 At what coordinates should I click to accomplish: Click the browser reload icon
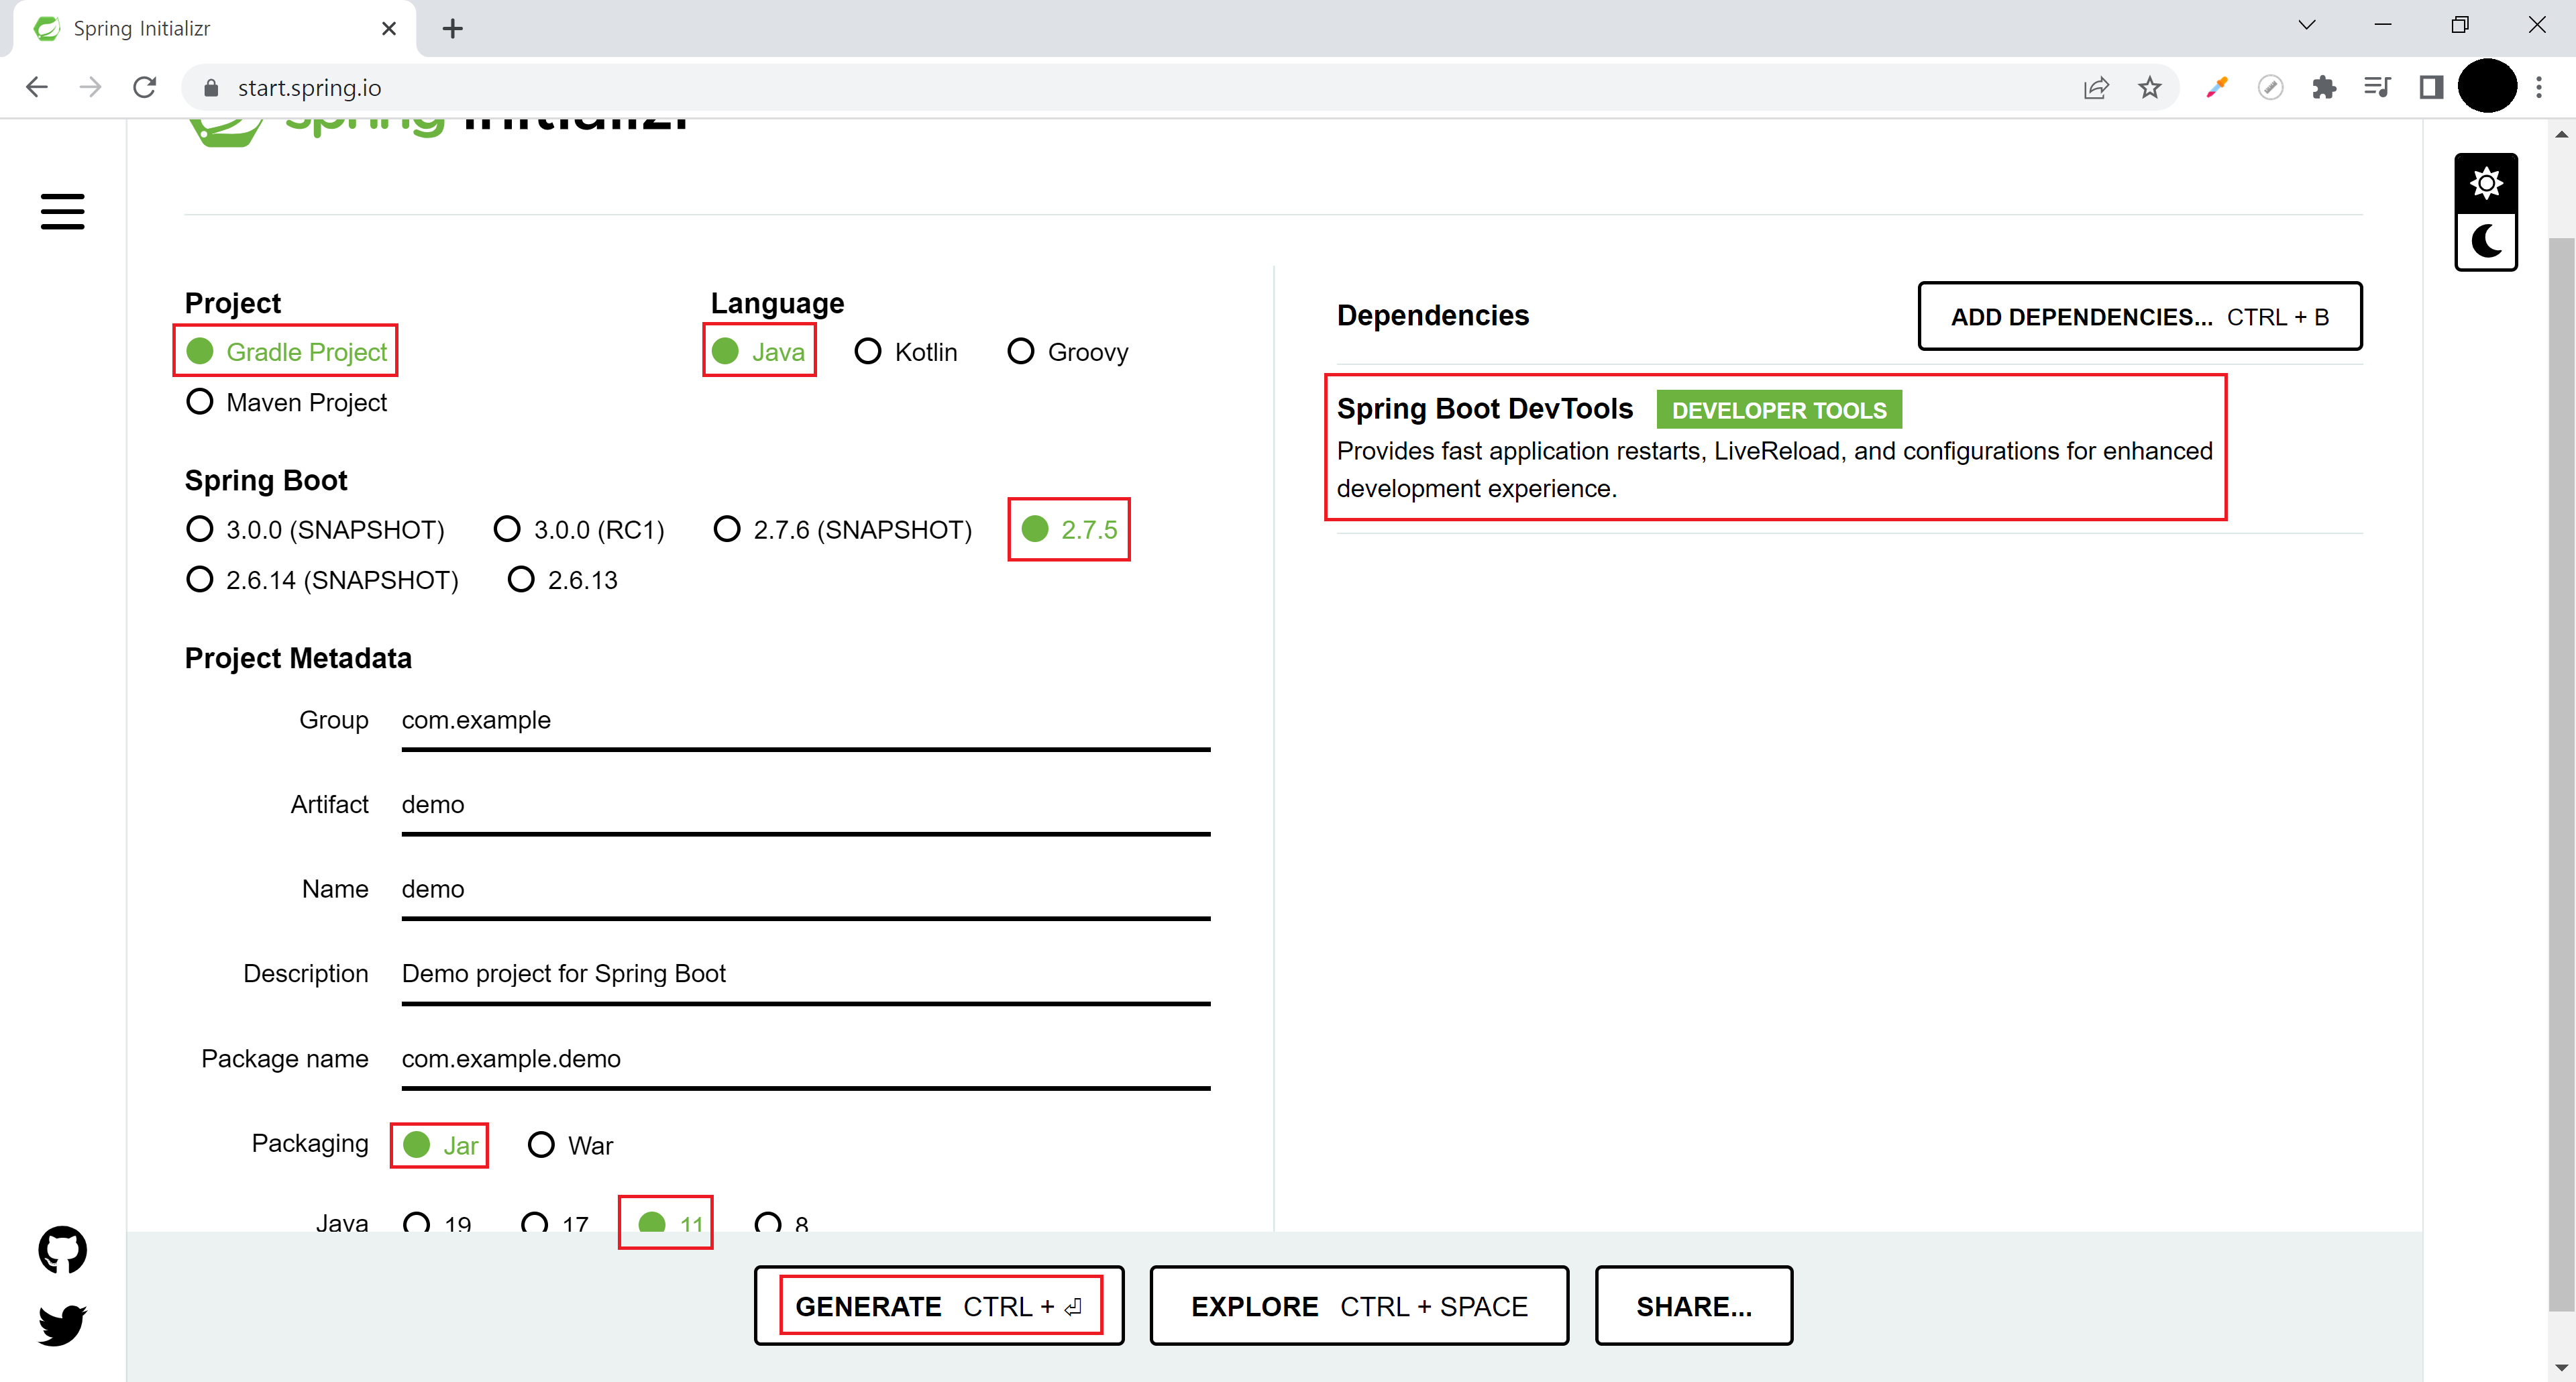coord(145,88)
